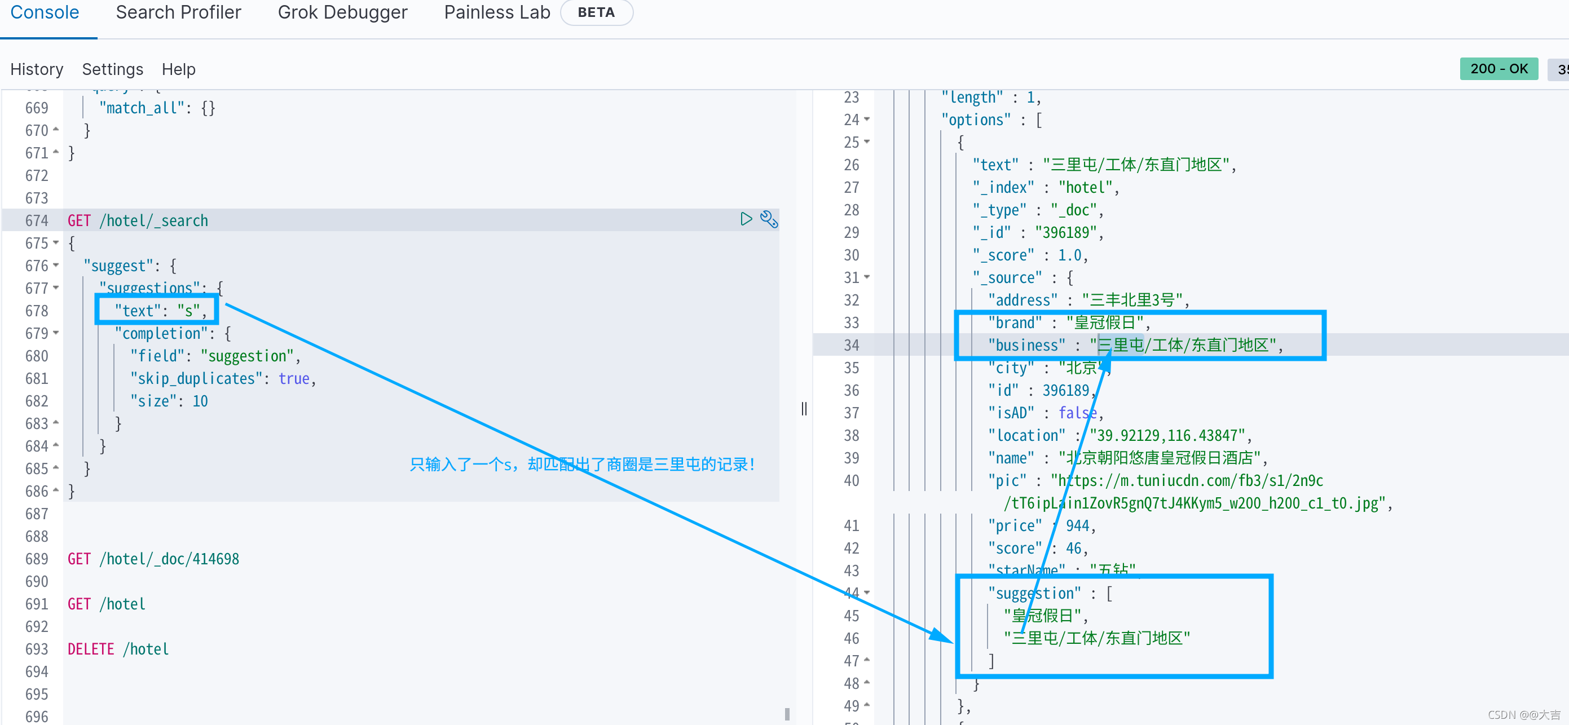Click the "length" : 1 response line
This screenshot has width=1569, height=725.
991,97
